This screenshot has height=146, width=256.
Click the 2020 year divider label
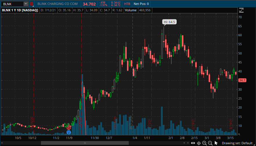coord(130,123)
